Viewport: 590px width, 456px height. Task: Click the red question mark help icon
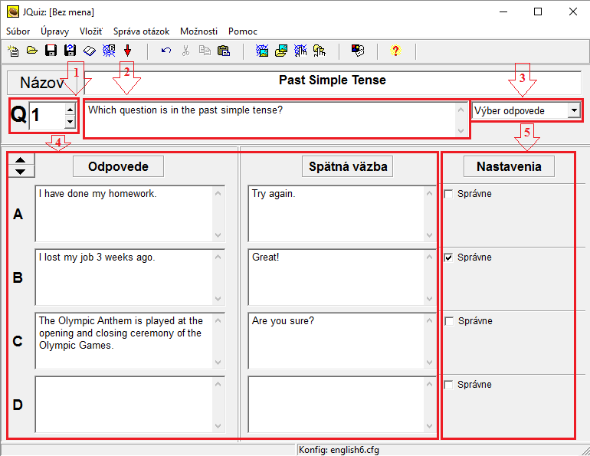tap(395, 51)
